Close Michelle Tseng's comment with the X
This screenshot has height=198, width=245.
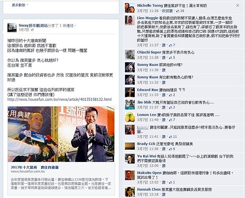(x=238, y=5)
